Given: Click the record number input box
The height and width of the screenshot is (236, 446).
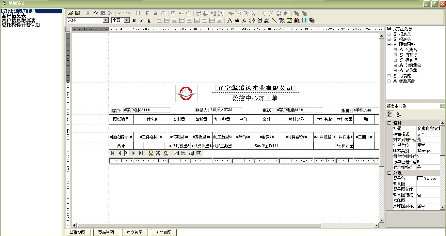Looking at the screenshot, I should tap(127, 153).
